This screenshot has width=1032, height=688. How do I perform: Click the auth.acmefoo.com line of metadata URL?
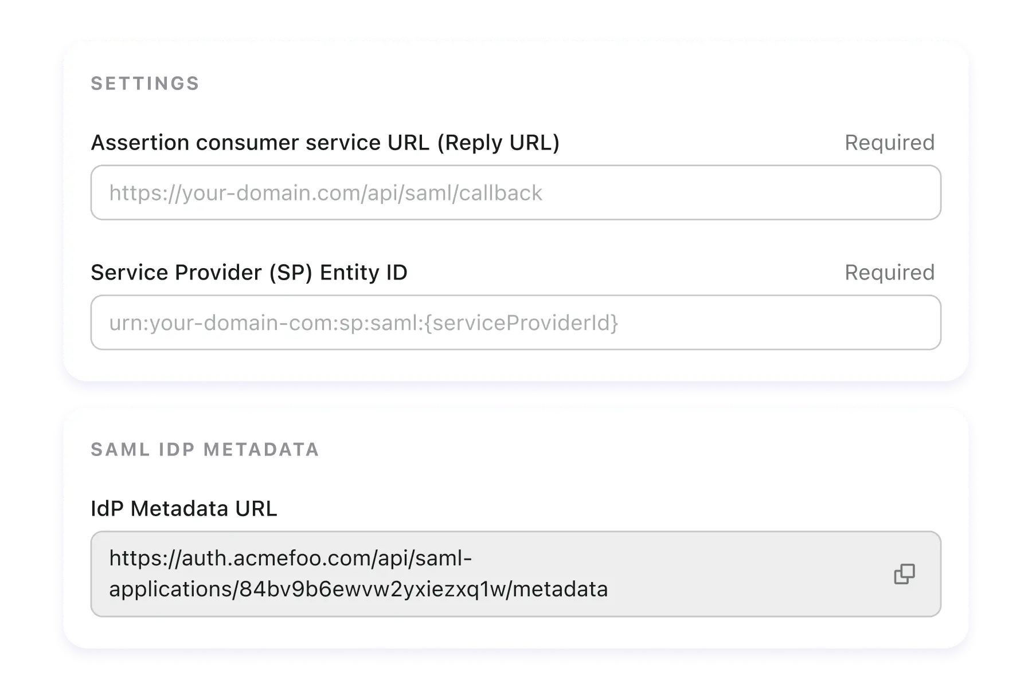pos(291,558)
